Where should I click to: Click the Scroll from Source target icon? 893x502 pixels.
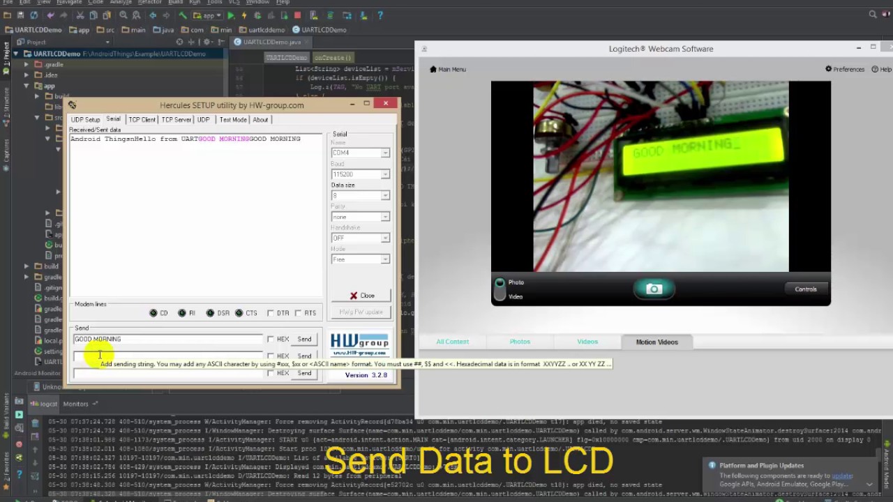(x=179, y=42)
